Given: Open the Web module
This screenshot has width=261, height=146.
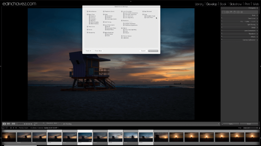Looking at the screenshot, I should [x=256, y=4].
